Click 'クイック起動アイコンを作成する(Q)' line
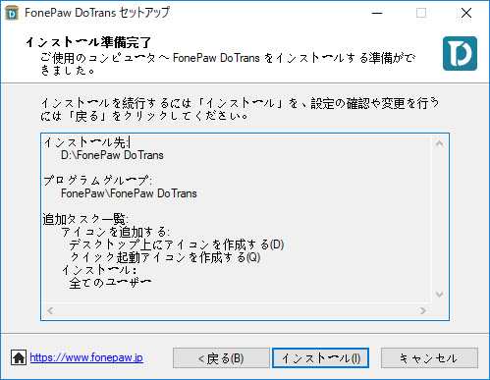490x380 pixels. (165, 257)
